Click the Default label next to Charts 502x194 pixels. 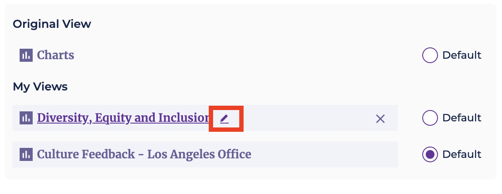point(461,55)
